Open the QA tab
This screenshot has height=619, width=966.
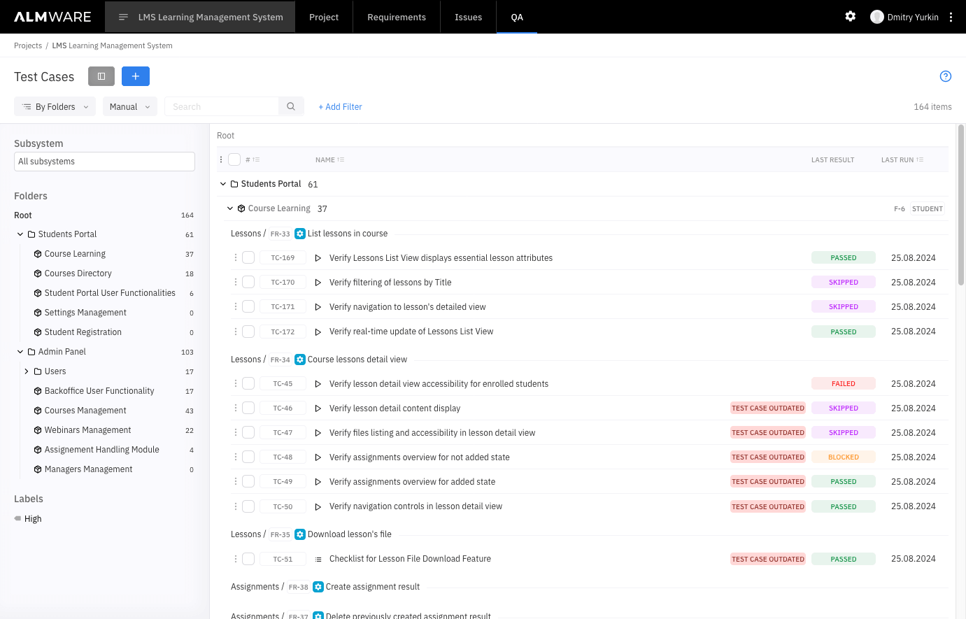tap(517, 17)
